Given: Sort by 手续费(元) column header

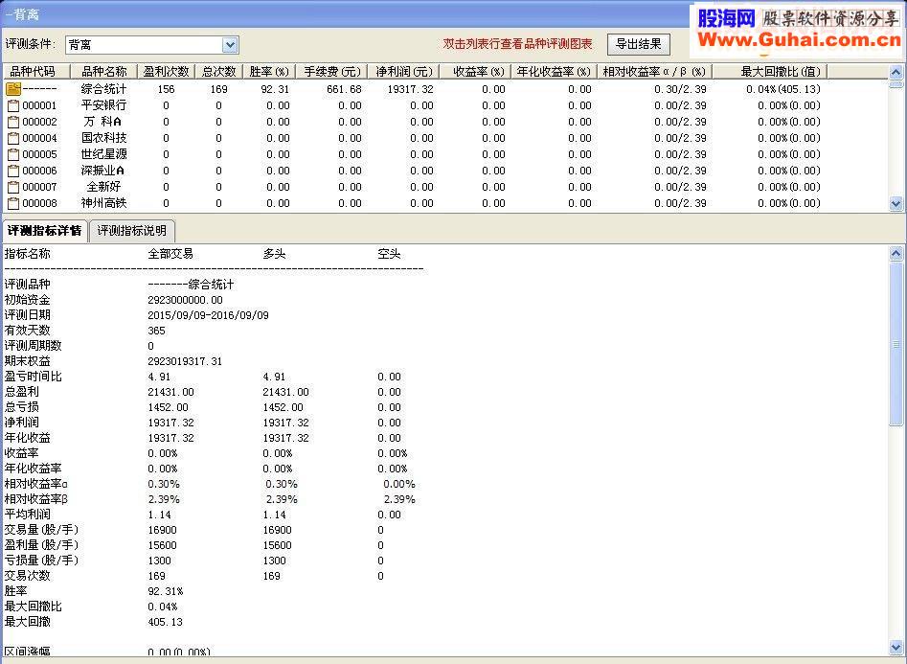Looking at the screenshot, I should (x=332, y=71).
